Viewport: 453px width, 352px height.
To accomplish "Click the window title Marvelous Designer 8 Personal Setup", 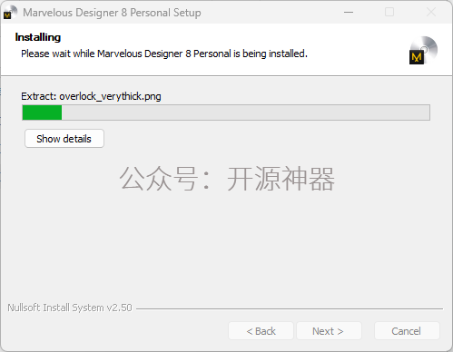I will pyautogui.click(x=112, y=13).
